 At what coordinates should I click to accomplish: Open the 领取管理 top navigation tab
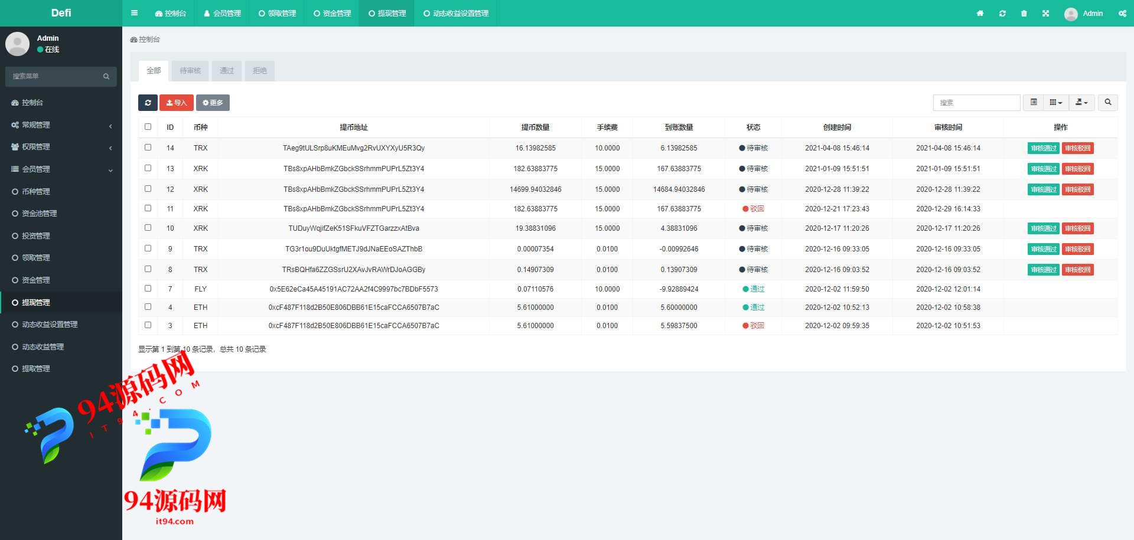coord(277,13)
